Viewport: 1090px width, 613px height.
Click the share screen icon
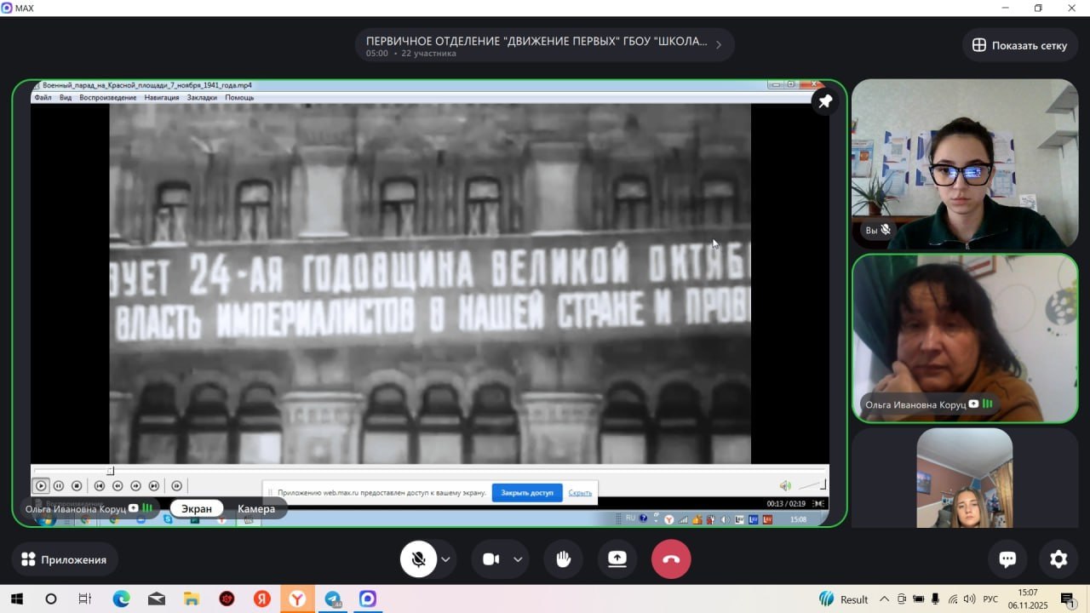[617, 559]
